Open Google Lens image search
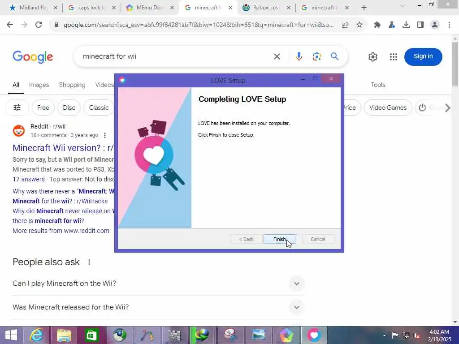Screen dimensions: 459x344 tap(317, 56)
